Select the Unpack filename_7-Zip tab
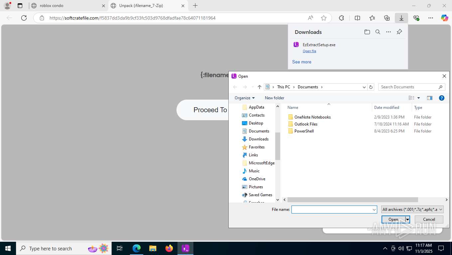Viewport: 452px width, 255px height. 148,6
